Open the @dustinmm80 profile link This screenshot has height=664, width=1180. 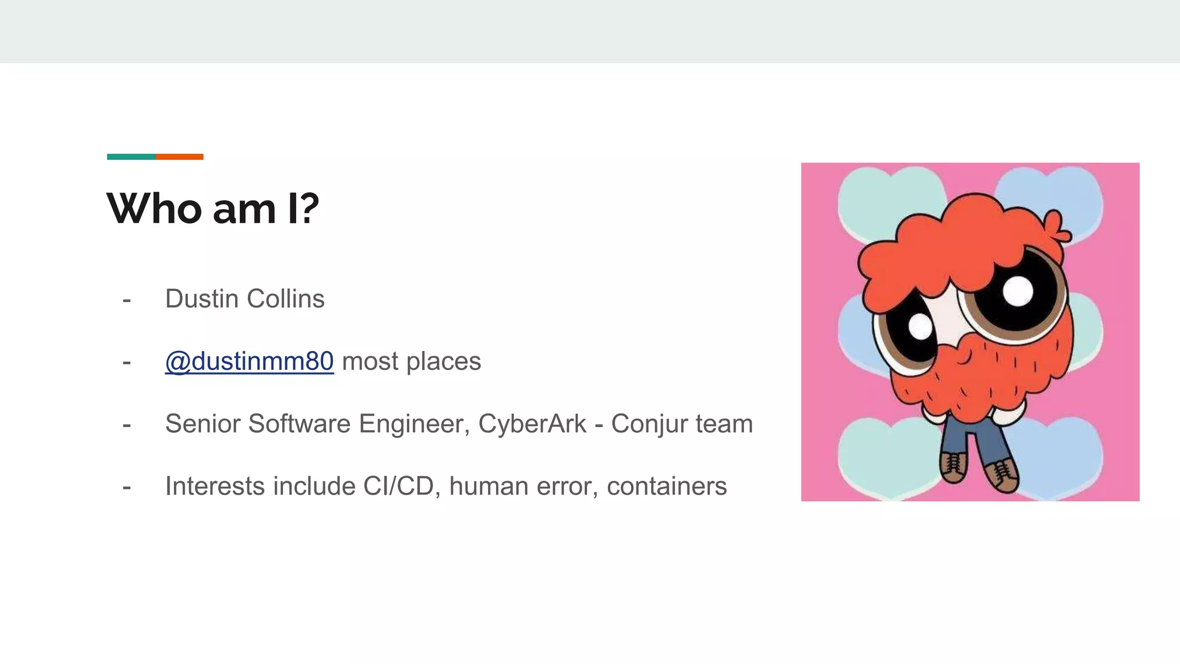[249, 361]
